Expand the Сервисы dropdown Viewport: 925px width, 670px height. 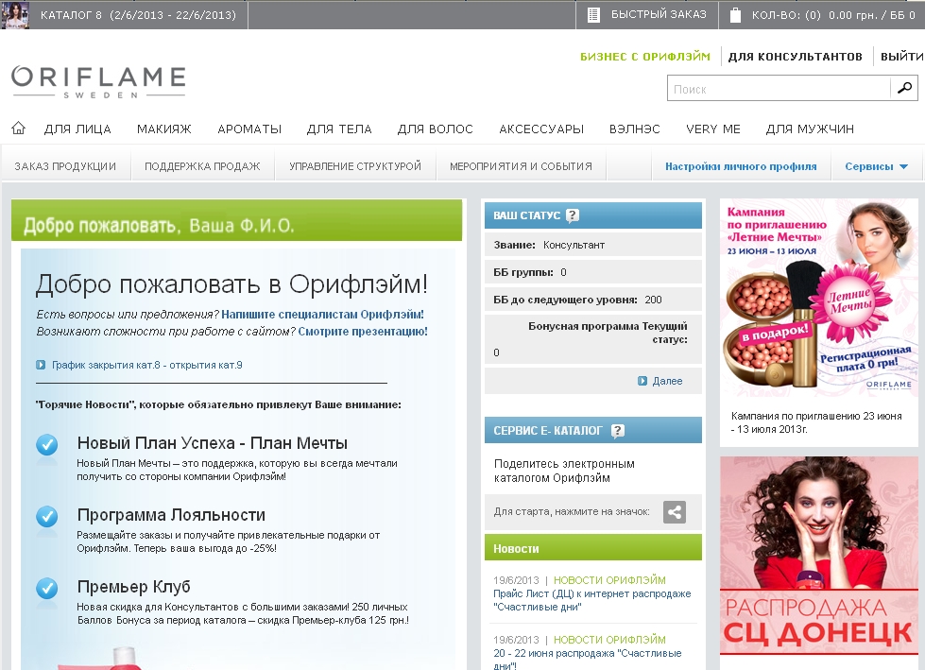click(876, 166)
